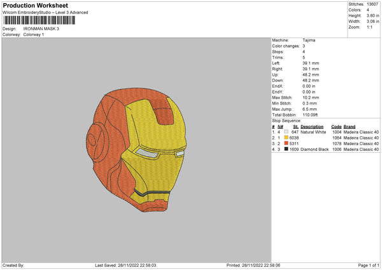The height and width of the screenshot is (270, 382).
Task: Click the Stop Sequence heading
Action: (286, 121)
